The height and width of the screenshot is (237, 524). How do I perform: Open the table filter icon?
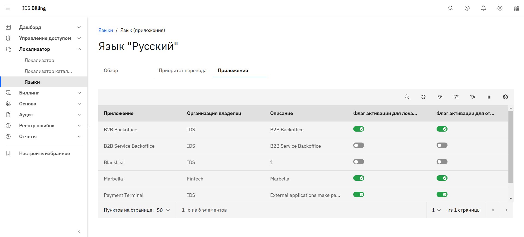[440, 97]
